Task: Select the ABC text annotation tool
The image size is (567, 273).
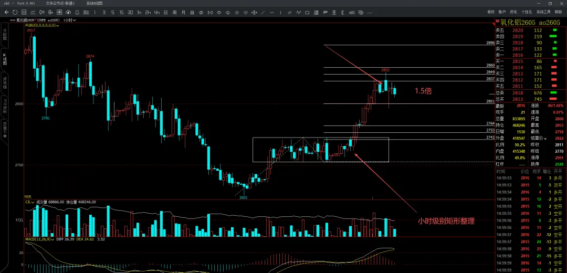Action: point(352,12)
